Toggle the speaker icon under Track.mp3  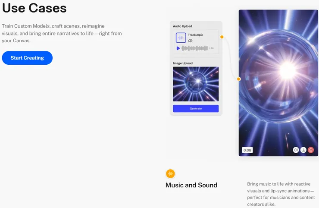190,41
